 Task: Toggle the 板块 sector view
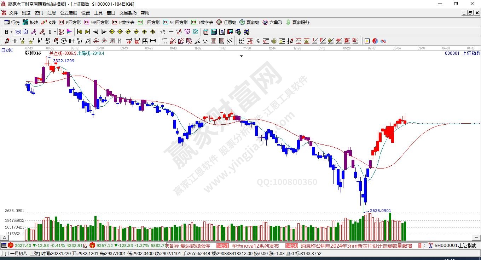(x=30, y=22)
